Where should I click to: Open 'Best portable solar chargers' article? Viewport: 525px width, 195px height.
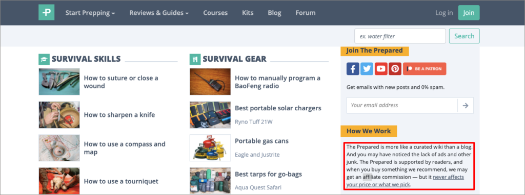[278, 108]
